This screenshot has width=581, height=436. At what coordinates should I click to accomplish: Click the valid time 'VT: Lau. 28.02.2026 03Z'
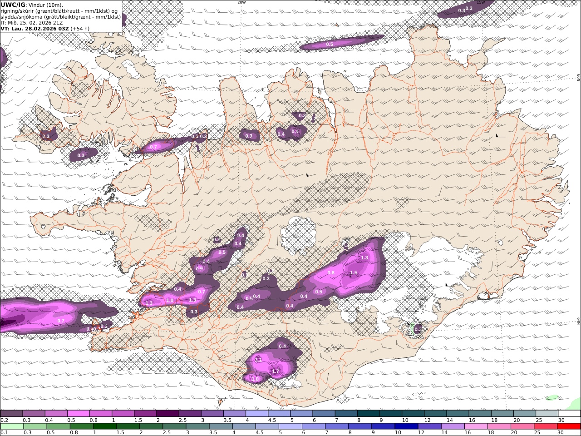34,28
